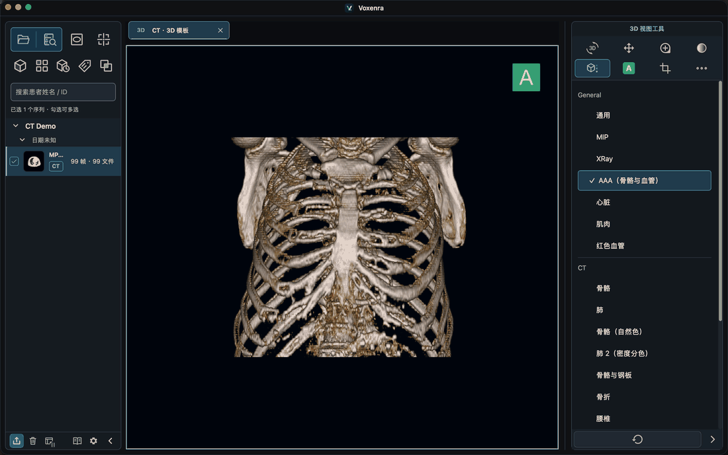
Task: Click the reset circular arrow button
Action: pos(637,439)
